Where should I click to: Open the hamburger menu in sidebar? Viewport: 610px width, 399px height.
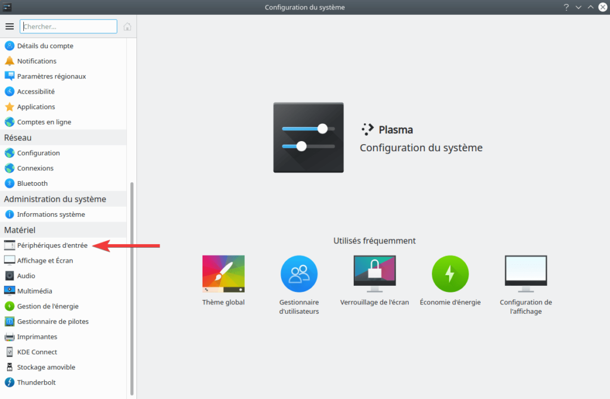[10, 26]
